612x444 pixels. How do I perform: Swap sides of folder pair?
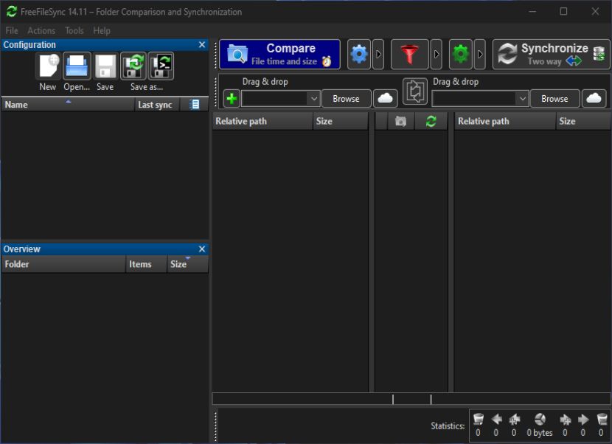[x=415, y=91]
